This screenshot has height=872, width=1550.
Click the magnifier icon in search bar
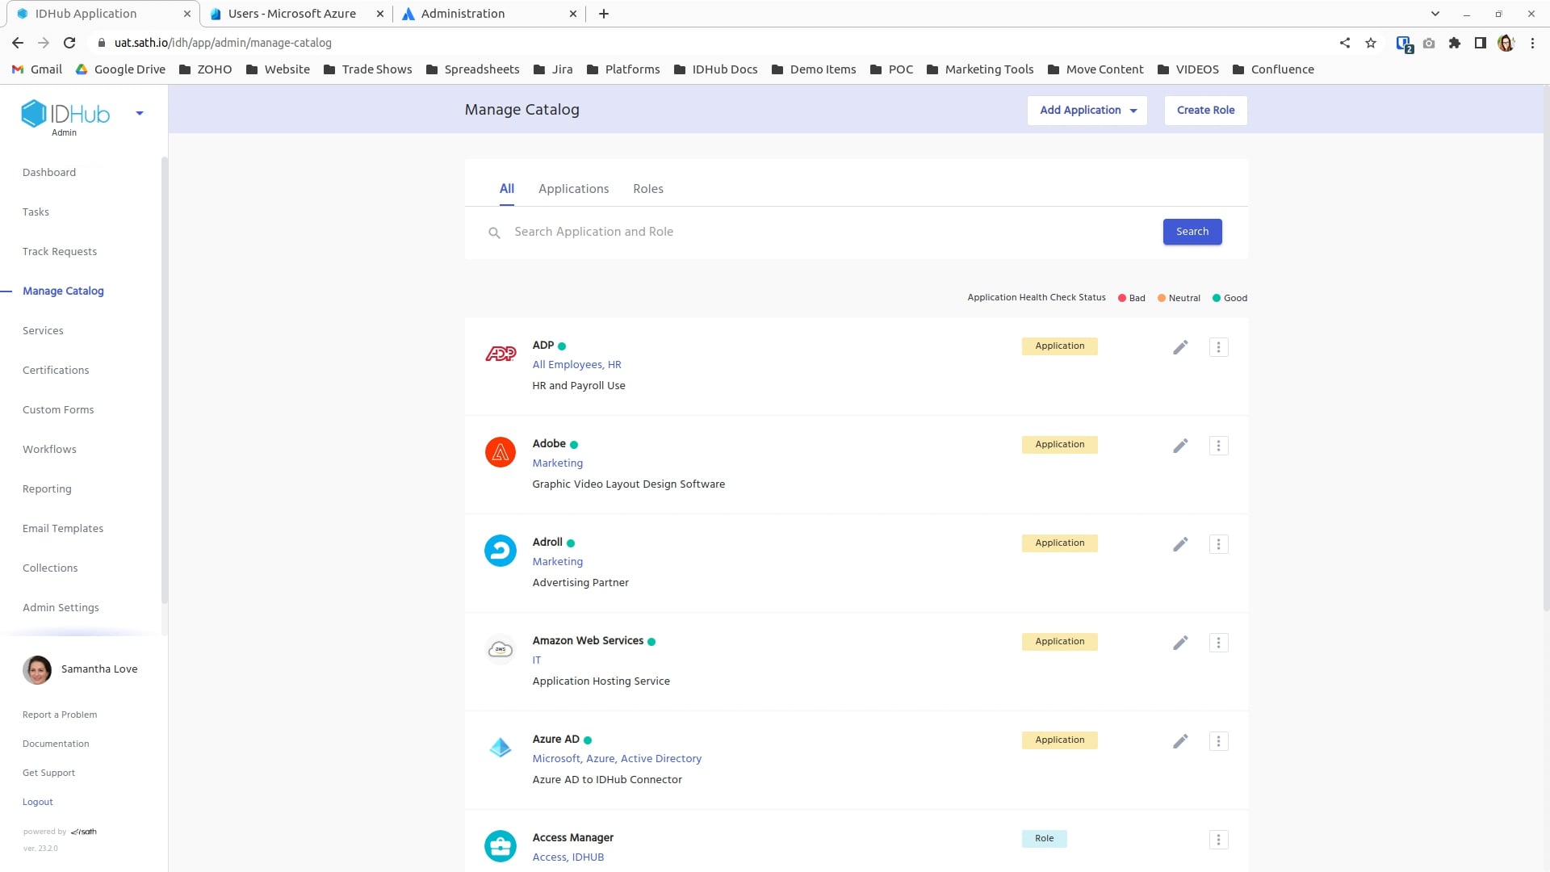pyautogui.click(x=494, y=233)
